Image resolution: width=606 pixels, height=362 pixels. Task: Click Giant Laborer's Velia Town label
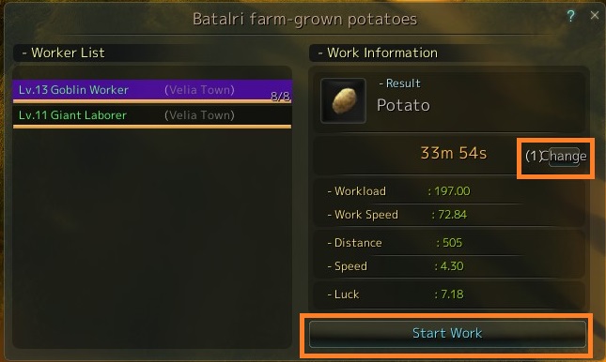tap(199, 115)
